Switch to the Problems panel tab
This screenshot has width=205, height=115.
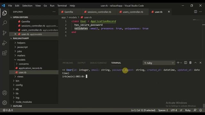(x=68, y=63)
